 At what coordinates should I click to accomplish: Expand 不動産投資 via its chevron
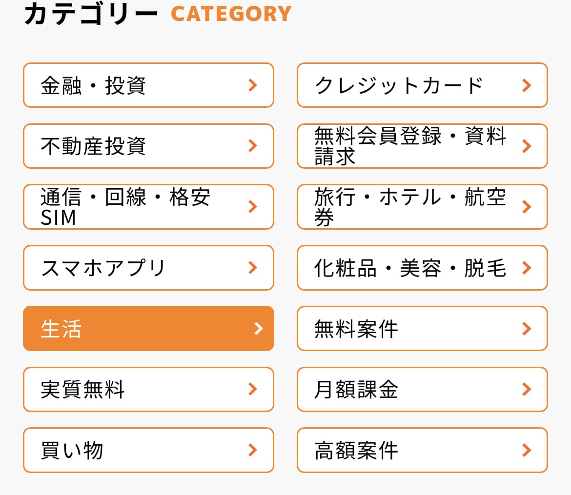click(252, 146)
